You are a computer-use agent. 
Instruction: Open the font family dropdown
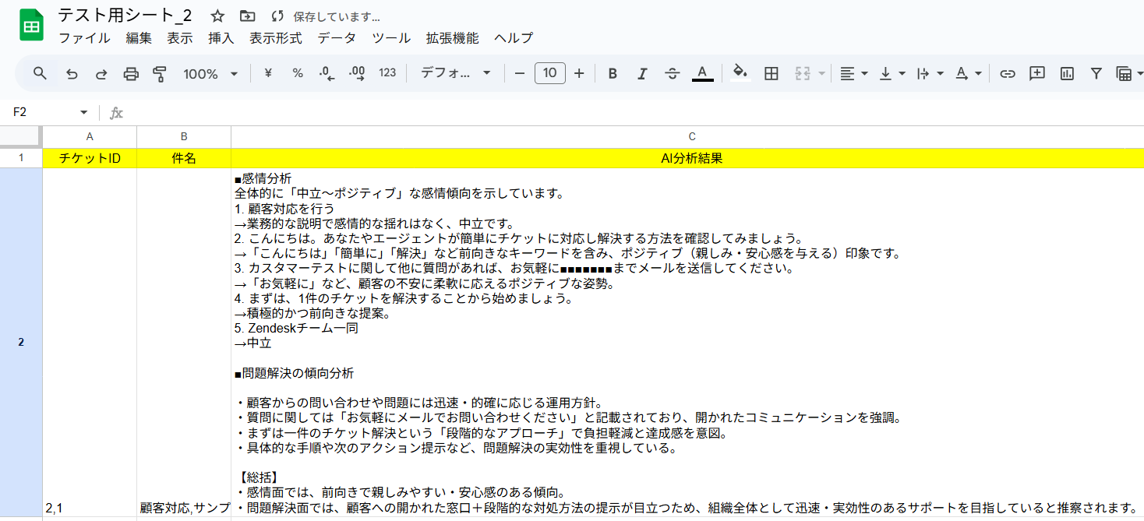[x=455, y=73]
